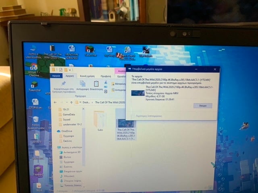258x193 pixels.
Task: Launch TLauncher shortcut below the Chrome icon
Action: [x=34, y=86]
